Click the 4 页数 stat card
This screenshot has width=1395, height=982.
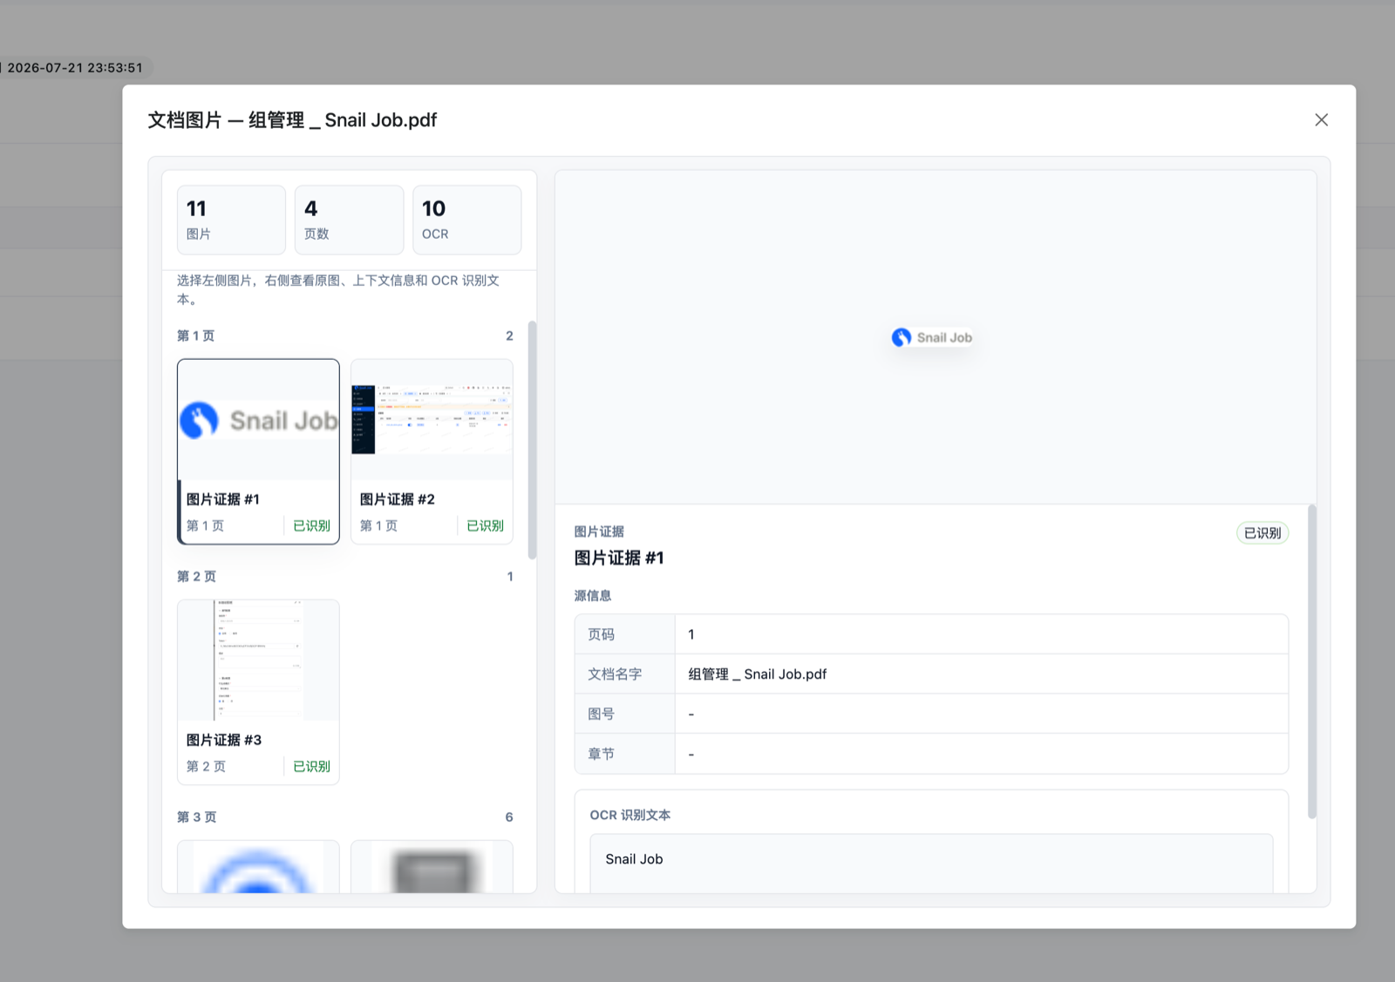tap(349, 220)
